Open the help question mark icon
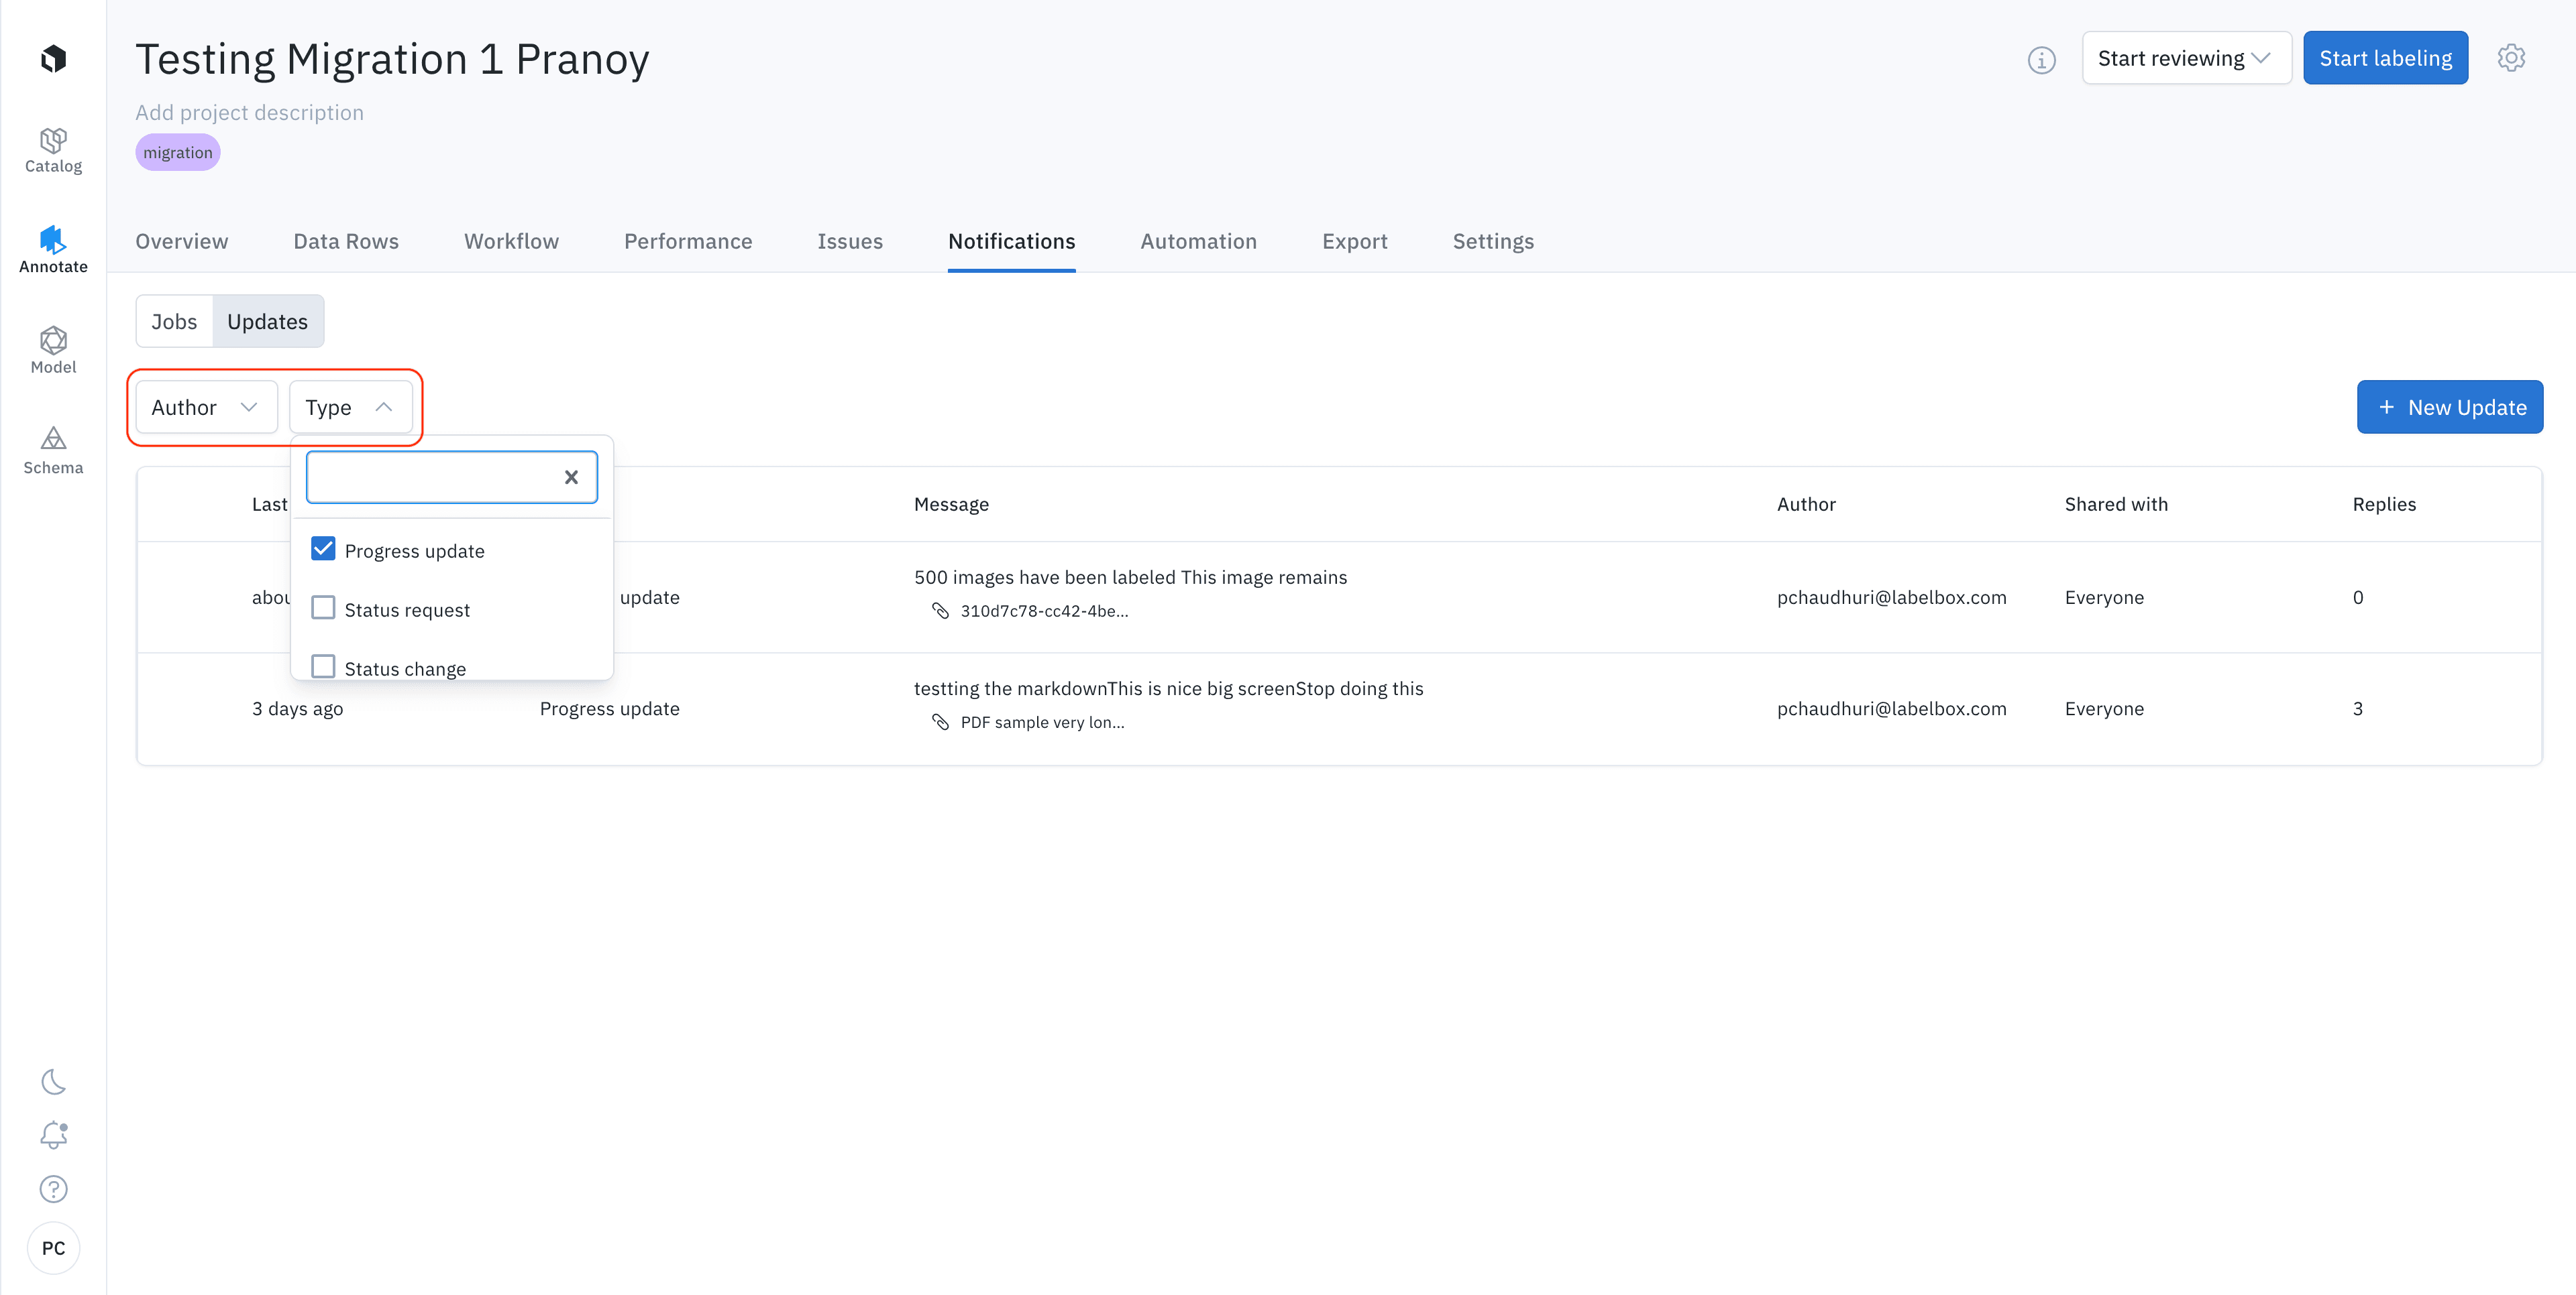The width and height of the screenshot is (2576, 1295). (53, 1189)
